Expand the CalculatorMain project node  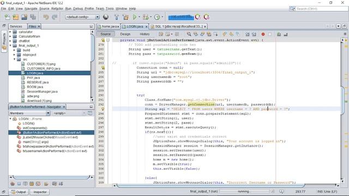point(10,36)
